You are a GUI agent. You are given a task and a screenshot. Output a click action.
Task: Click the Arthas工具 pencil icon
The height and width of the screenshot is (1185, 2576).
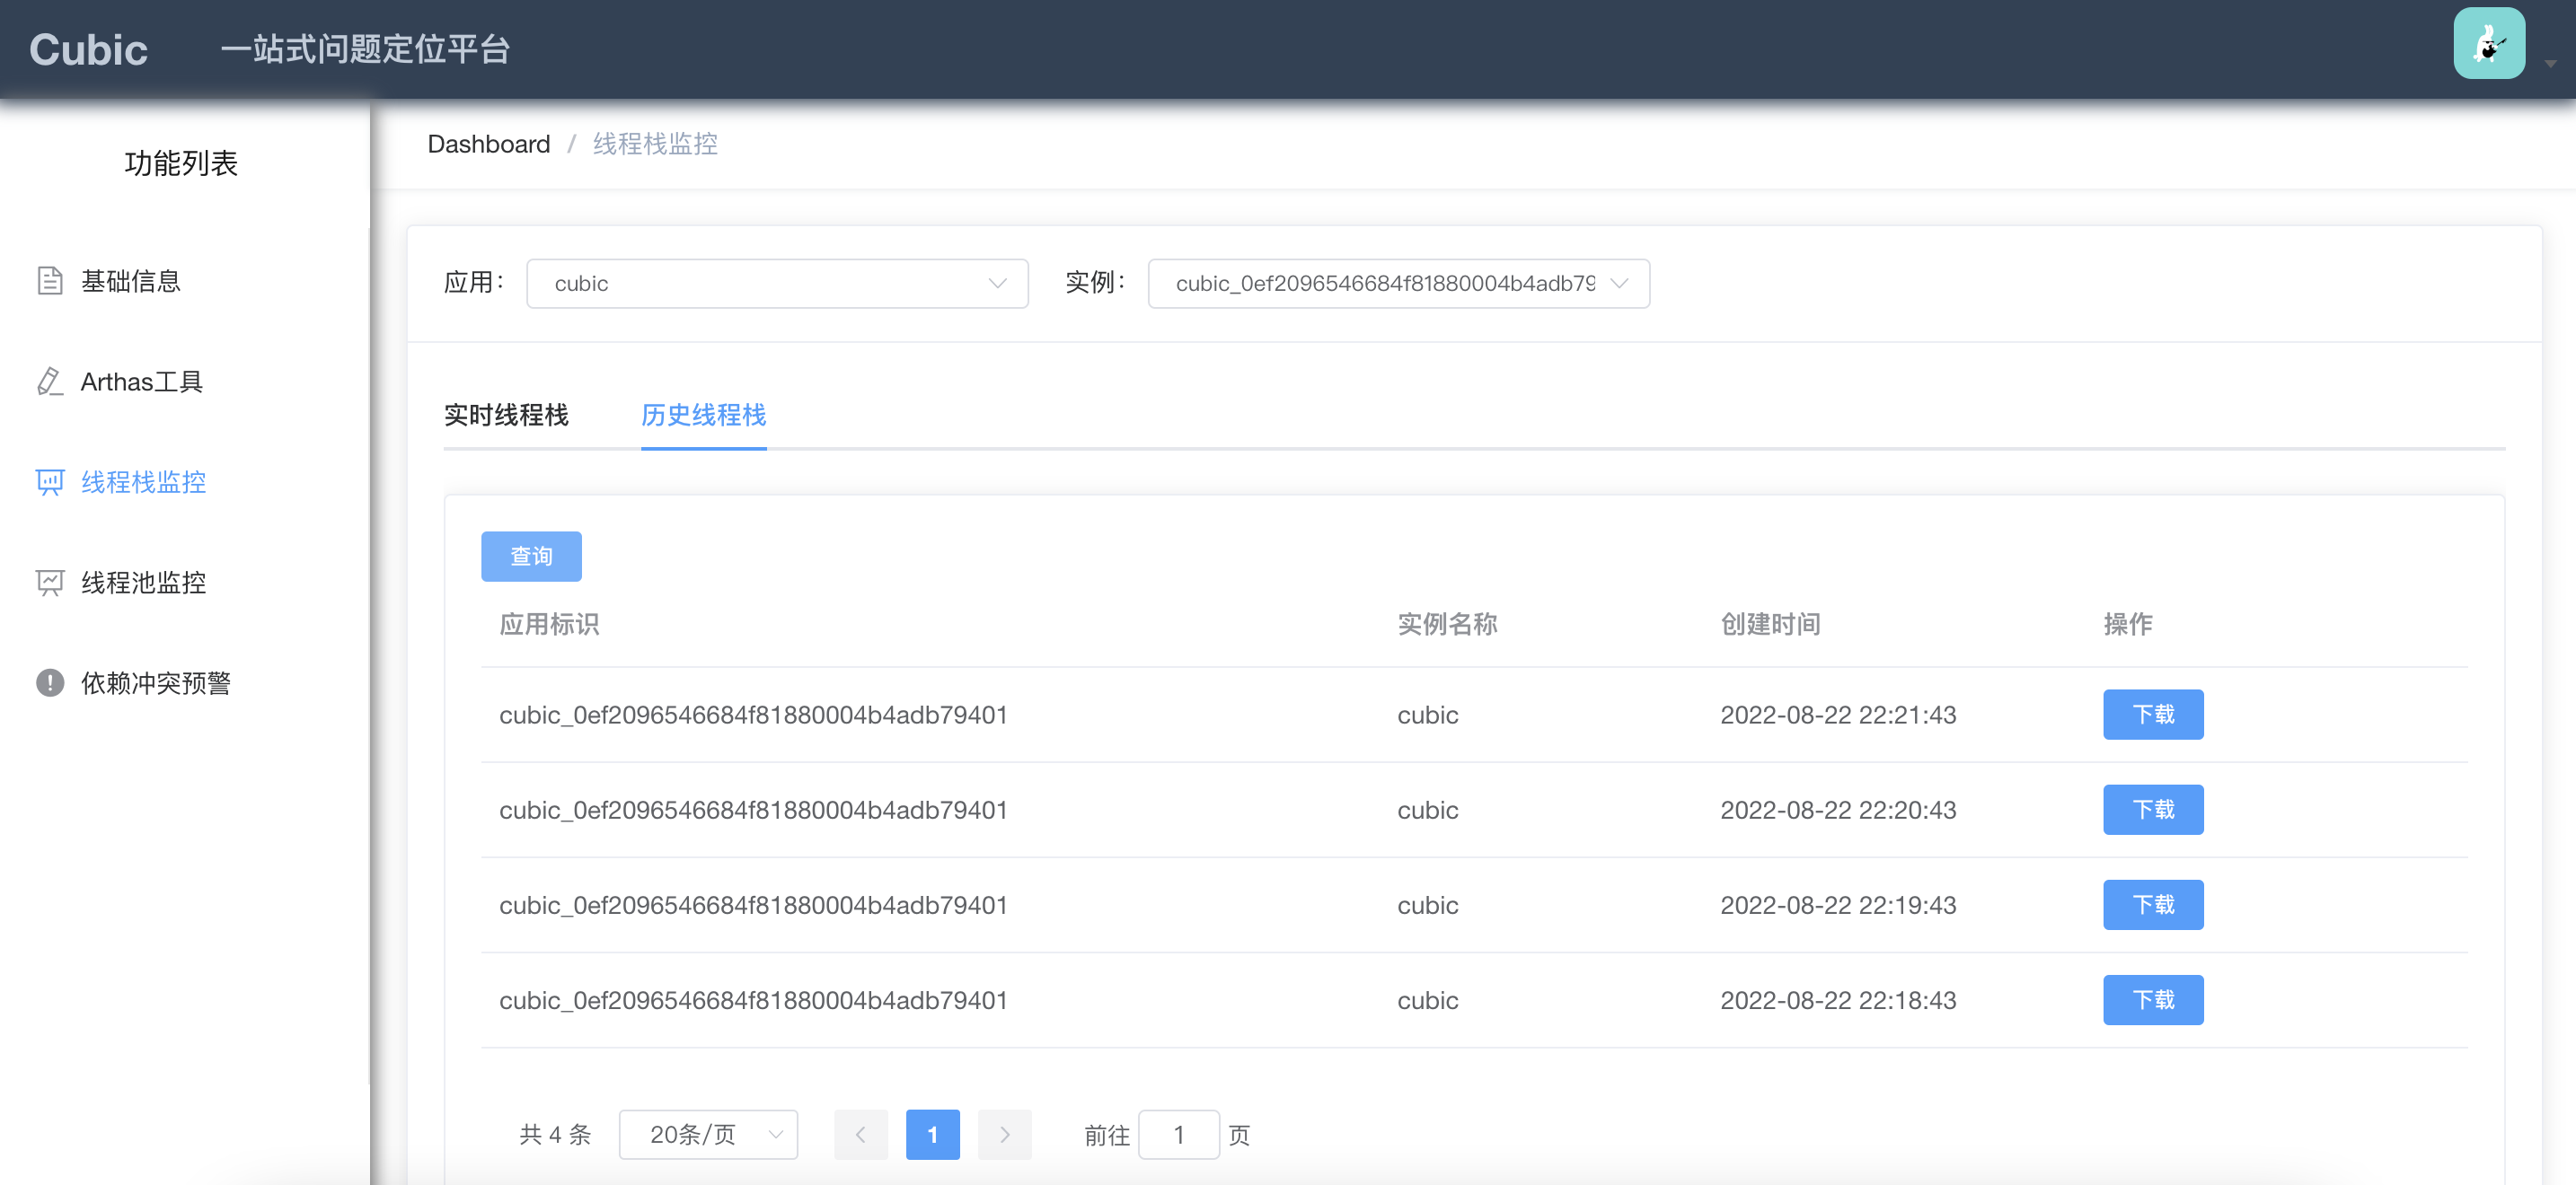(49, 382)
